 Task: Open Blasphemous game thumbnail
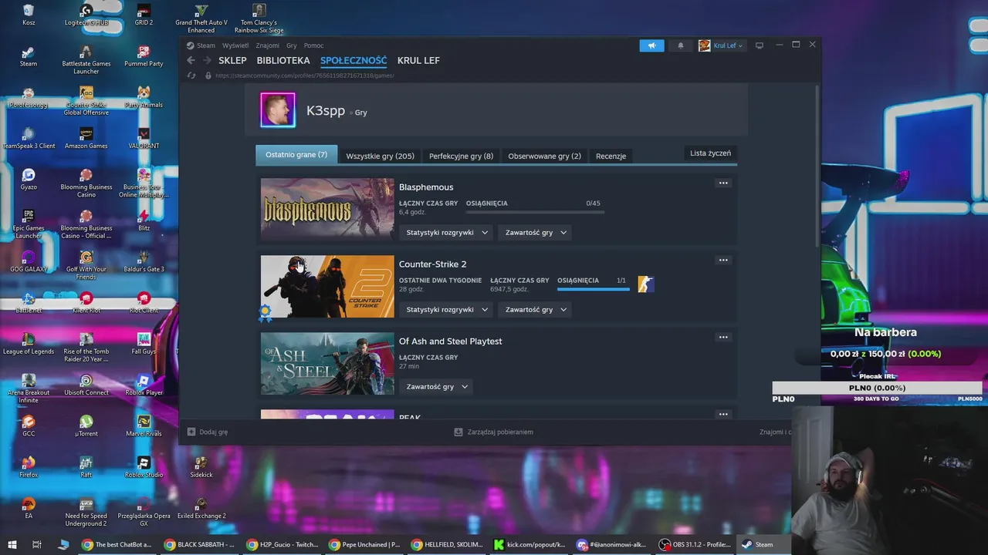pos(327,210)
